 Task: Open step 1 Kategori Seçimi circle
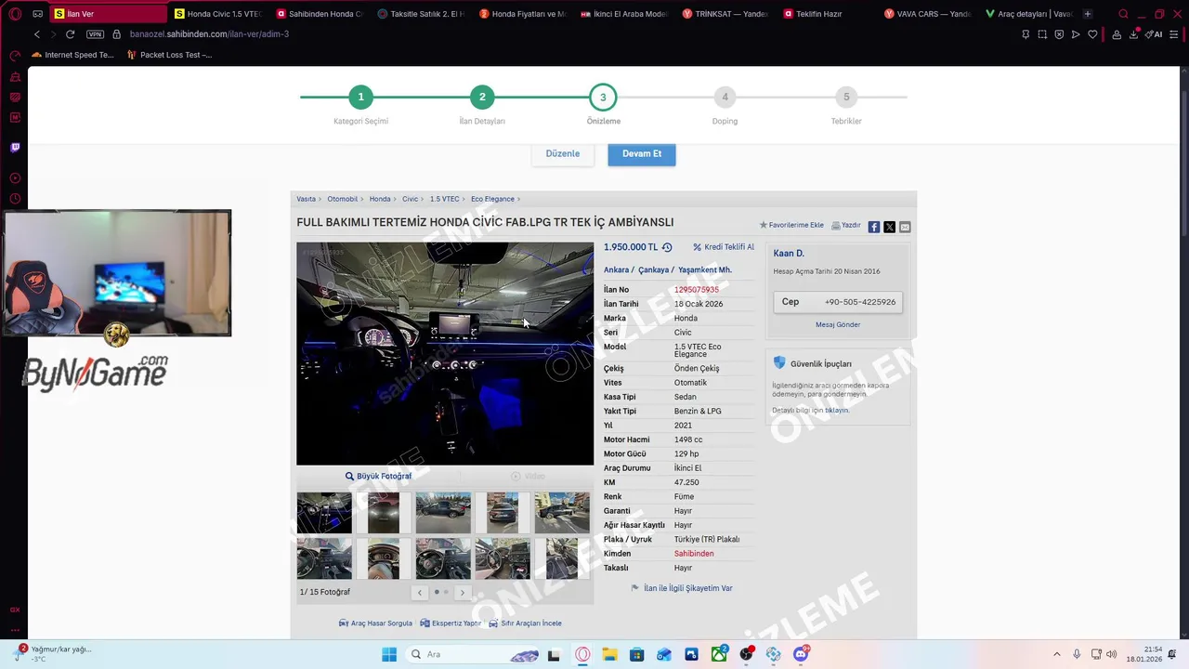(360, 97)
